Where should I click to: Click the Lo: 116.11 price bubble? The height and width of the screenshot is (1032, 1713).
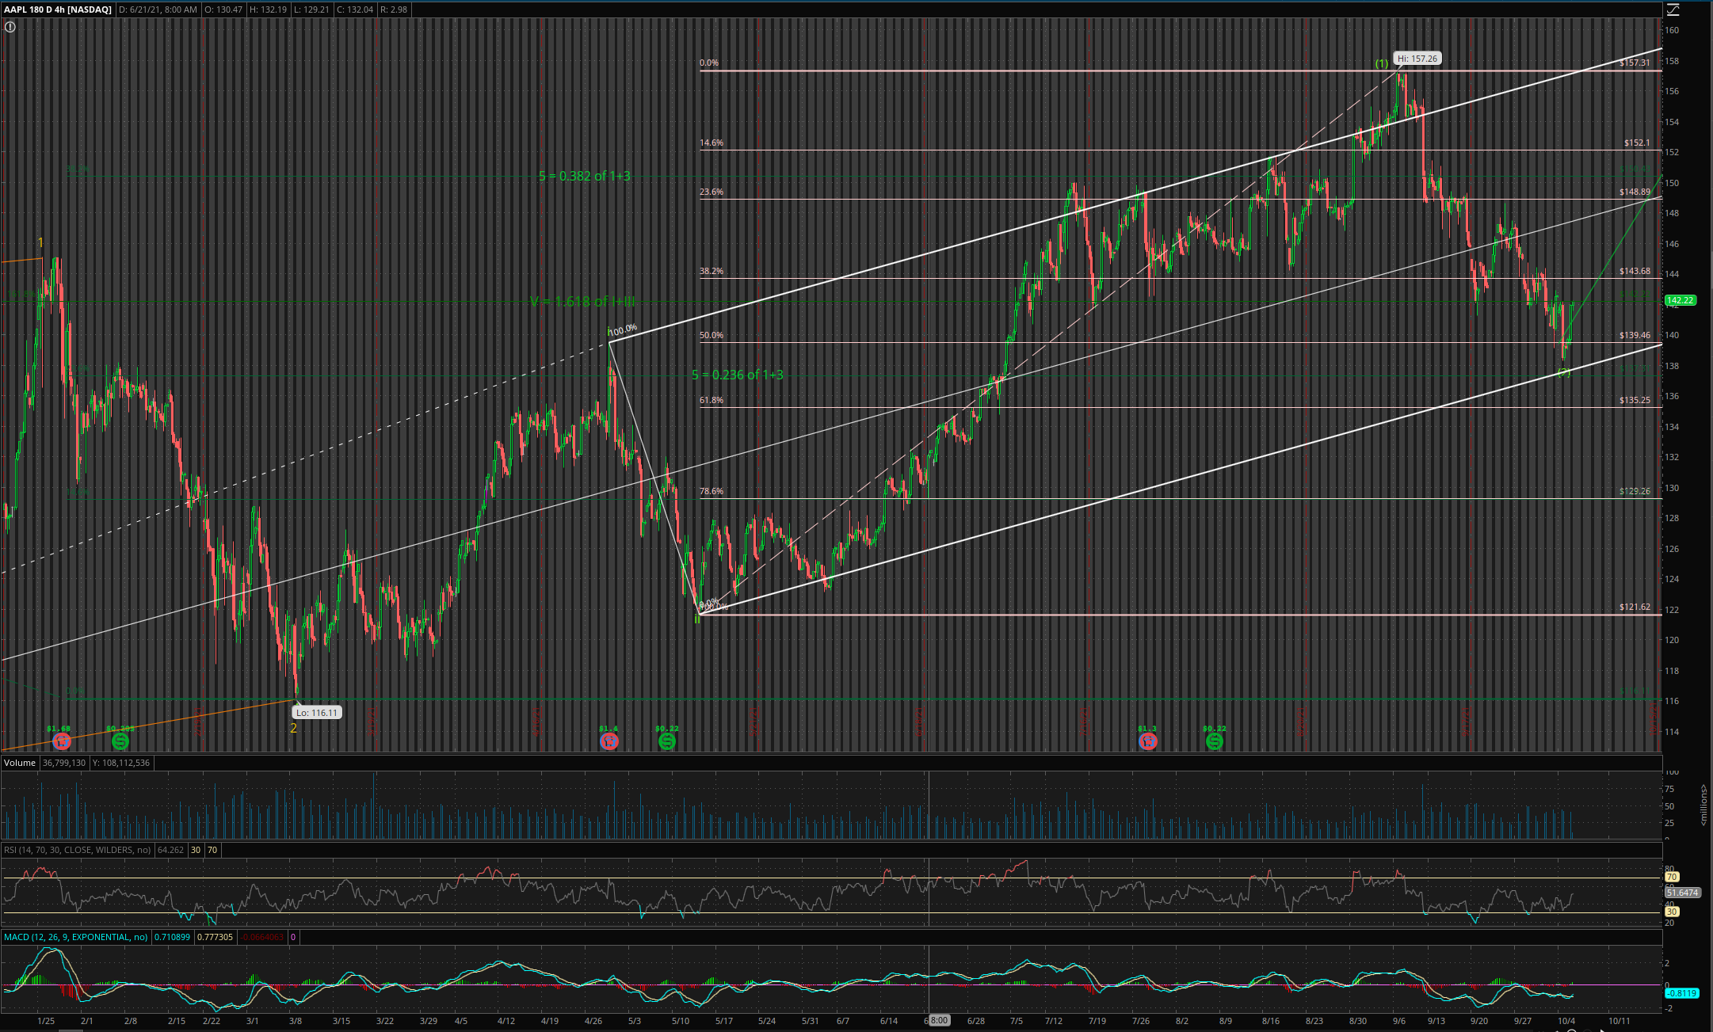[x=316, y=713]
